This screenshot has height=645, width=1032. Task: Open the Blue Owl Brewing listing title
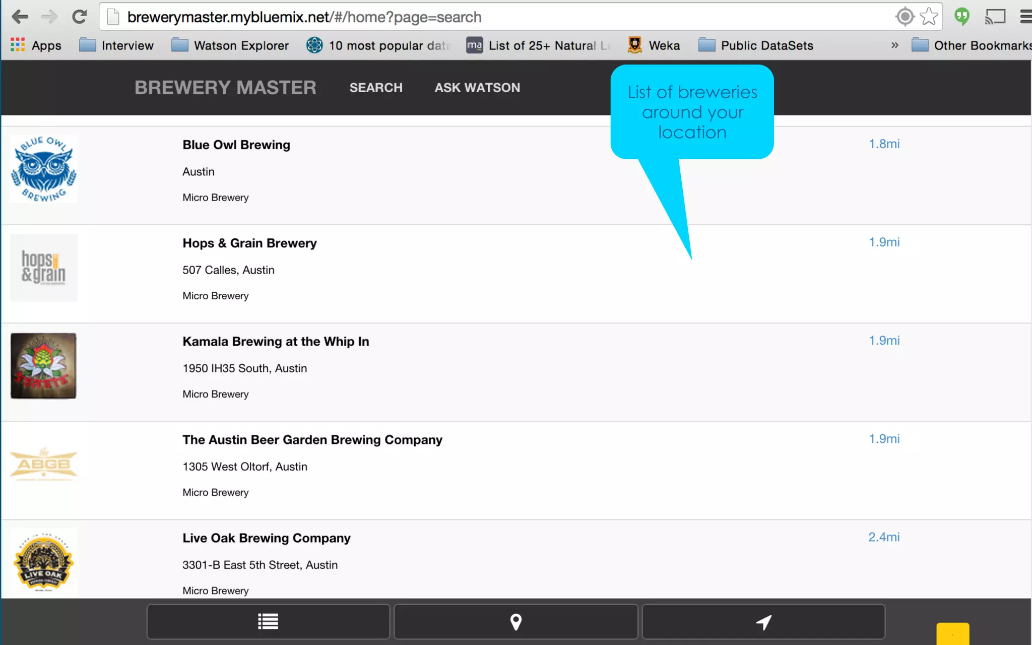coord(236,145)
